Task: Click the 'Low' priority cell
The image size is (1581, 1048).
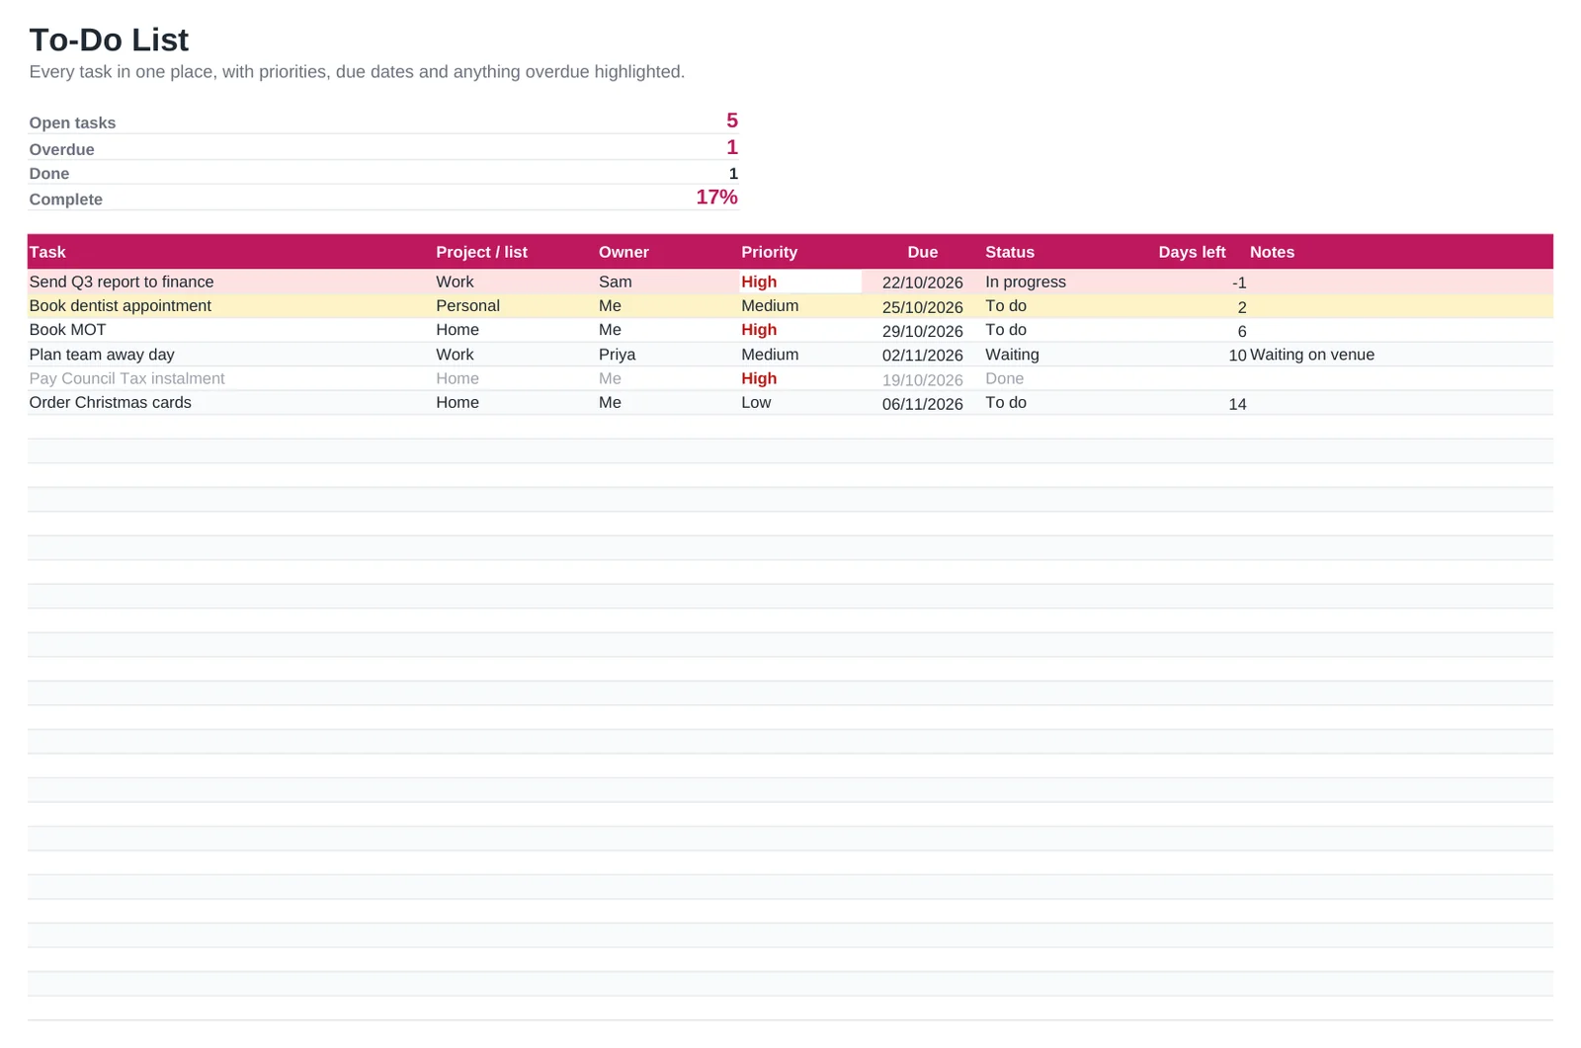Action: [756, 403]
